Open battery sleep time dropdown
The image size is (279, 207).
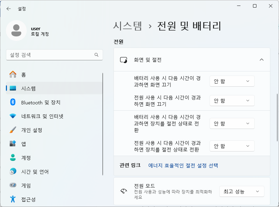click(x=232, y=123)
